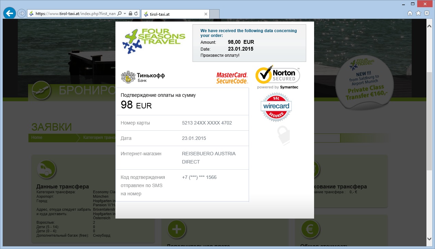Follow the Home breadcrumb link
Screen dimensions: 435x249
click(37, 137)
